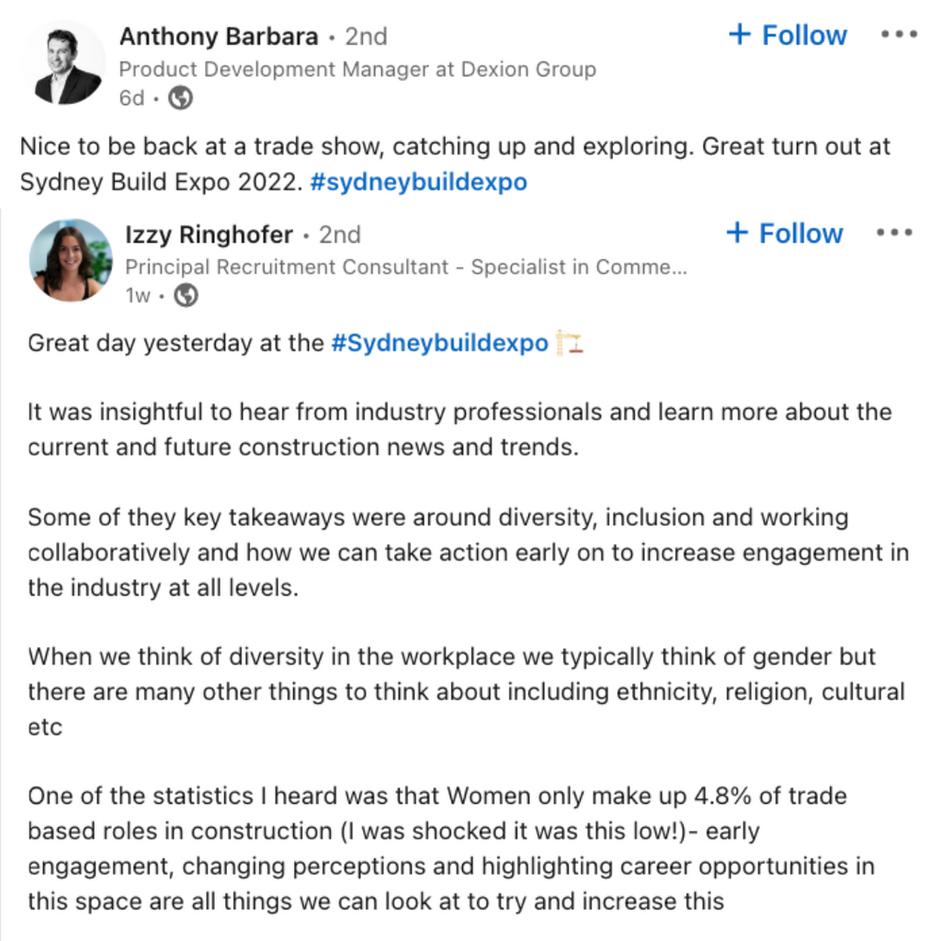
Task: Select Product Development Manager at Dexion Group headline
Action: (x=357, y=70)
